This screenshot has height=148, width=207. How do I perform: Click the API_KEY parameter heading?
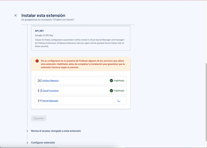(x=39, y=31)
